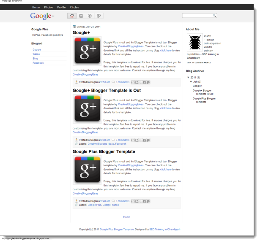Screen dimensions: 260x246
Task: Open Photos in the top black bar
Action: click(49, 7)
